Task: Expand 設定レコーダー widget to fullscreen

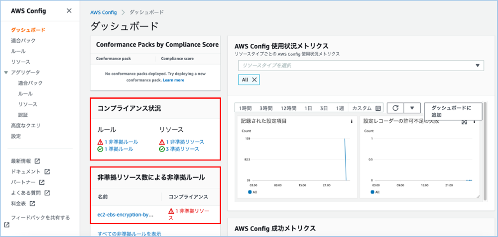Action: click(x=464, y=122)
